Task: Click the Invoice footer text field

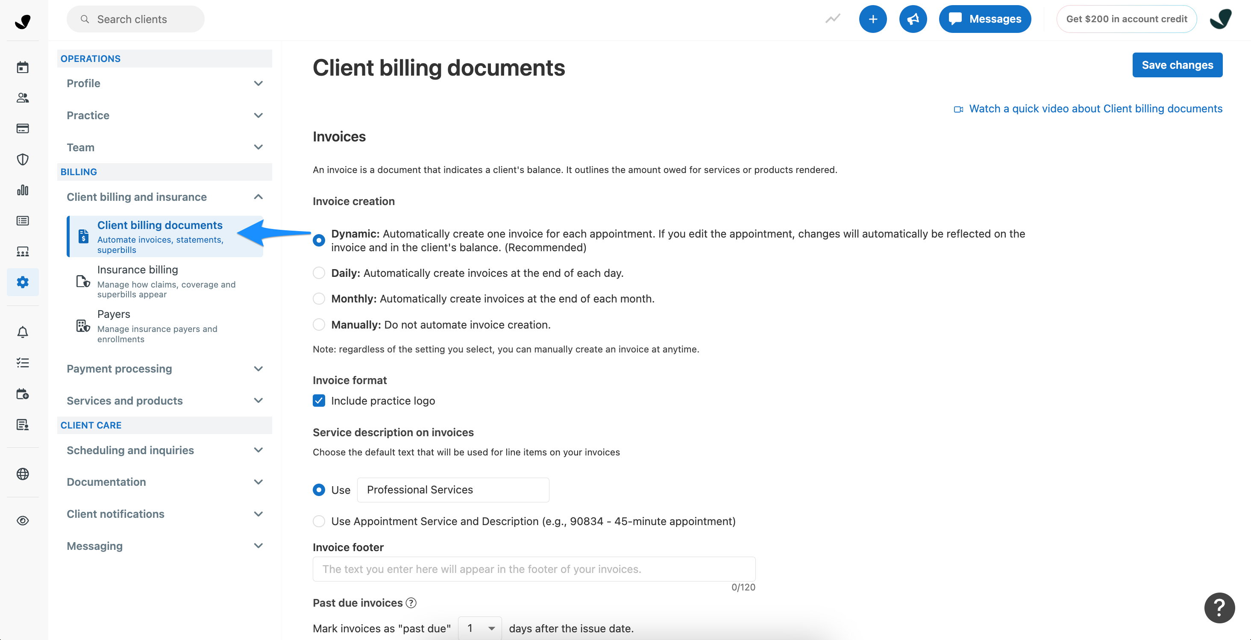Action: pyautogui.click(x=533, y=569)
